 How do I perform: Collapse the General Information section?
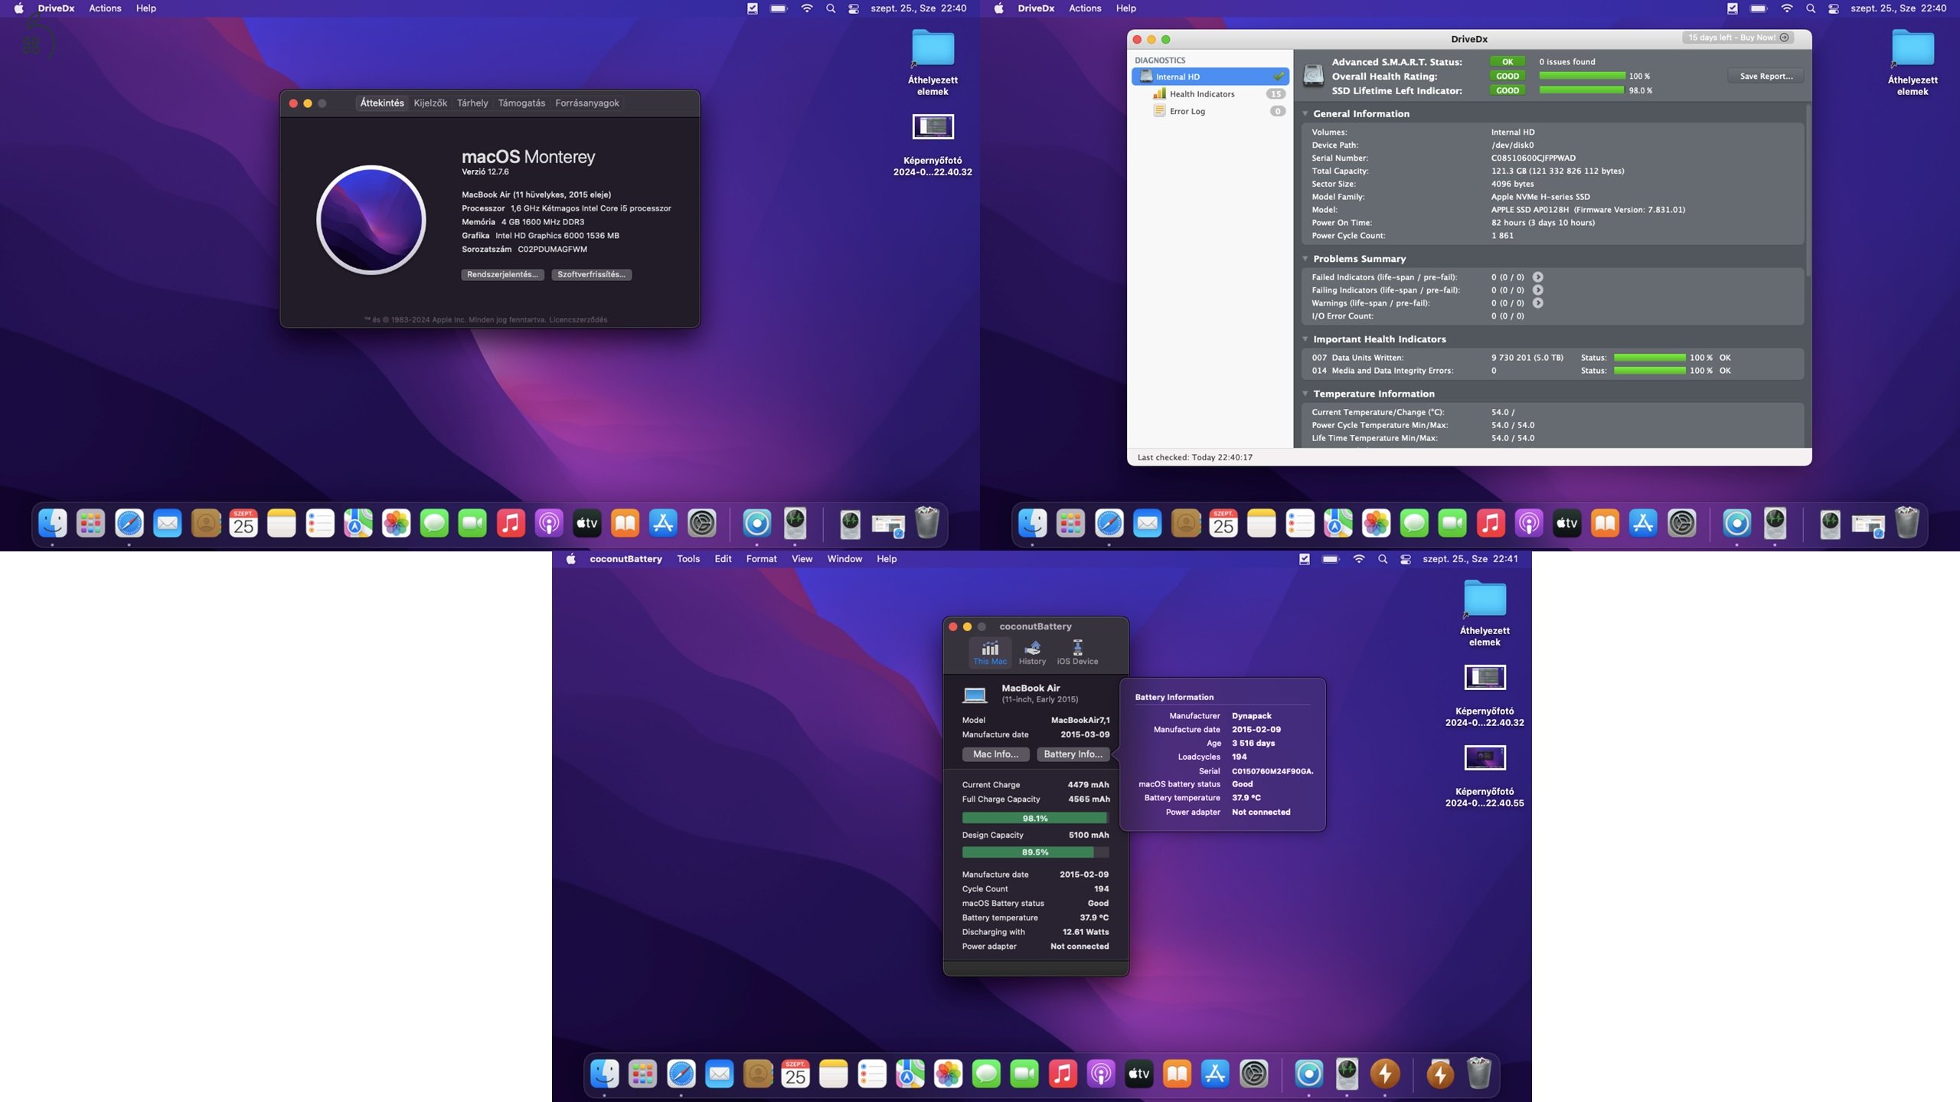1305,113
